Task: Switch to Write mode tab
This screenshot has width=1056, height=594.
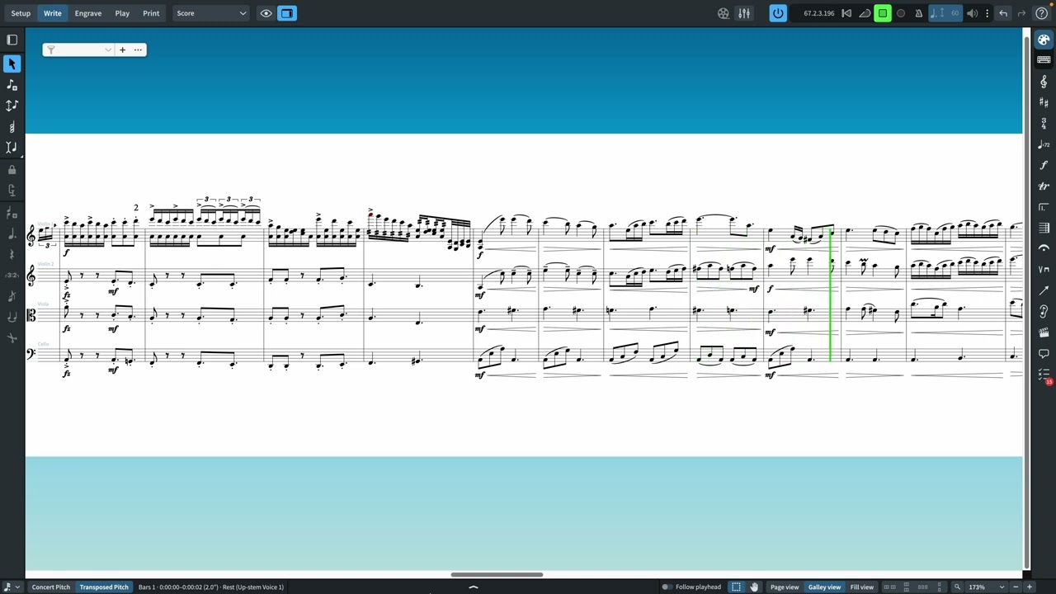Action: (x=52, y=13)
